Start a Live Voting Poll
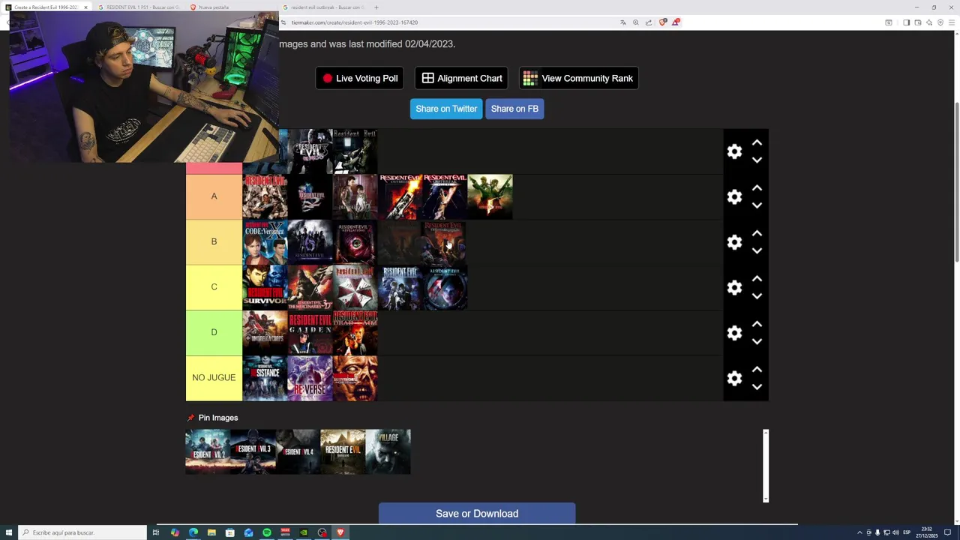The height and width of the screenshot is (540, 960). point(360,78)
